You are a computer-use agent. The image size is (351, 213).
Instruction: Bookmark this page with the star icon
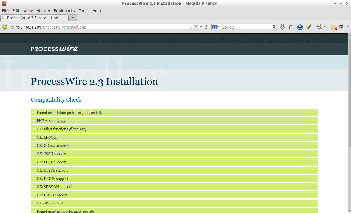pos(190,27)
